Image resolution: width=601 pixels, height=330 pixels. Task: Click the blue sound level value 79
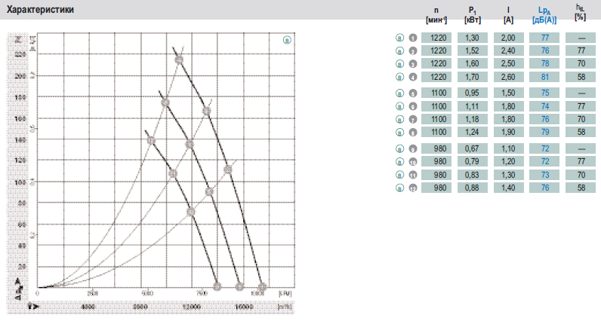tap(544, 132)
